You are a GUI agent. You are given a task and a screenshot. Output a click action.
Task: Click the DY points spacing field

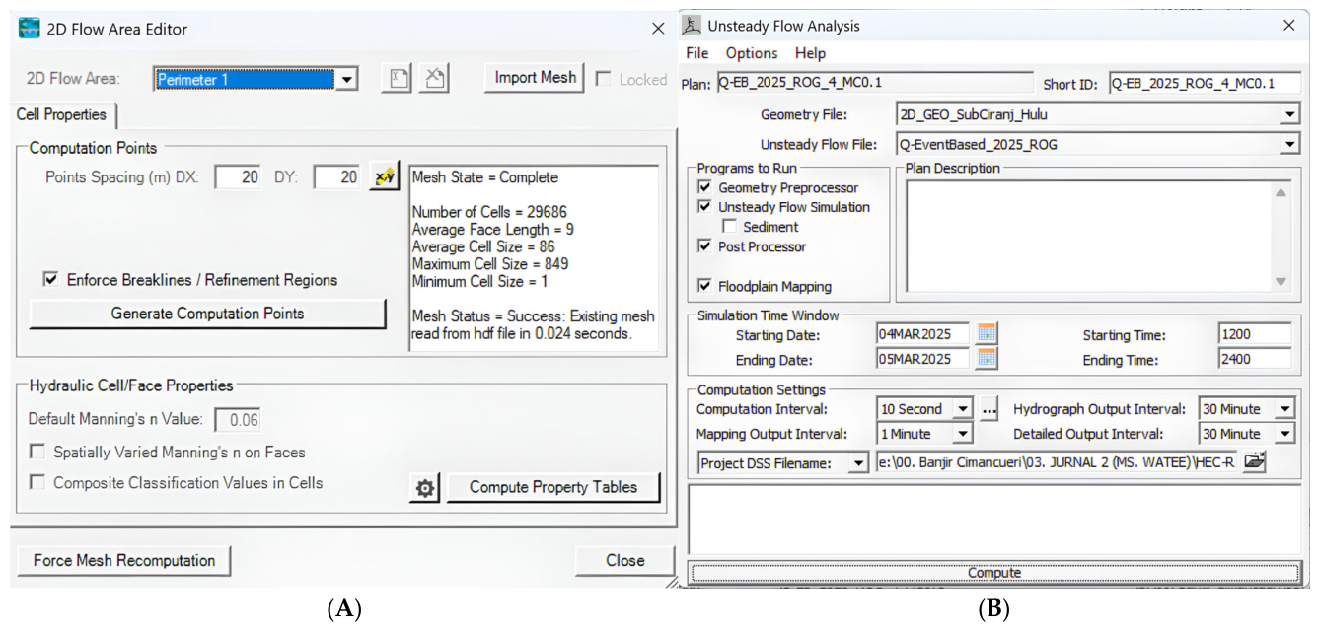pyautogui.click(x=337, y=177)
